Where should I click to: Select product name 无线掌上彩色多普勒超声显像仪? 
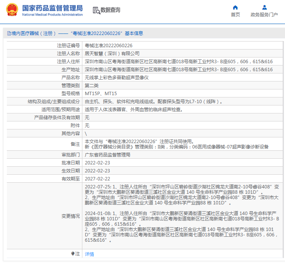117,78
